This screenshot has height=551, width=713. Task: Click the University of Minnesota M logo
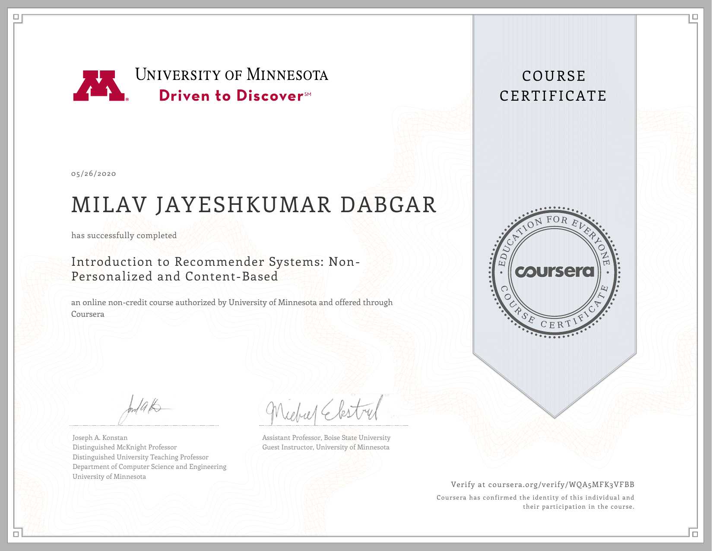coord(100,86)
